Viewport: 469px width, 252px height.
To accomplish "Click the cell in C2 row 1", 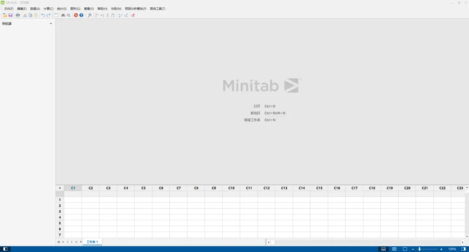I will tap(91, 200).
